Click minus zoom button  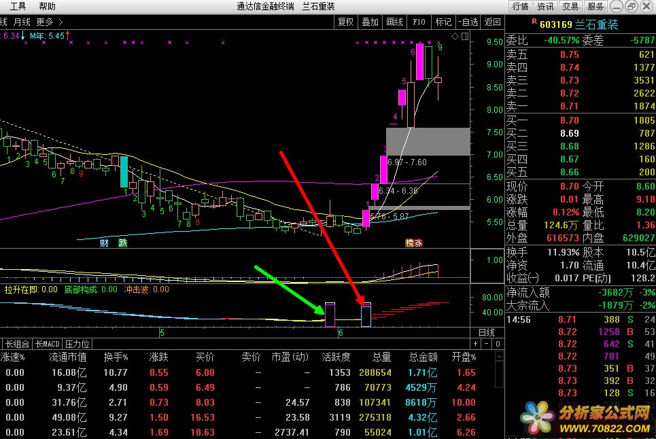click(487, 344)
